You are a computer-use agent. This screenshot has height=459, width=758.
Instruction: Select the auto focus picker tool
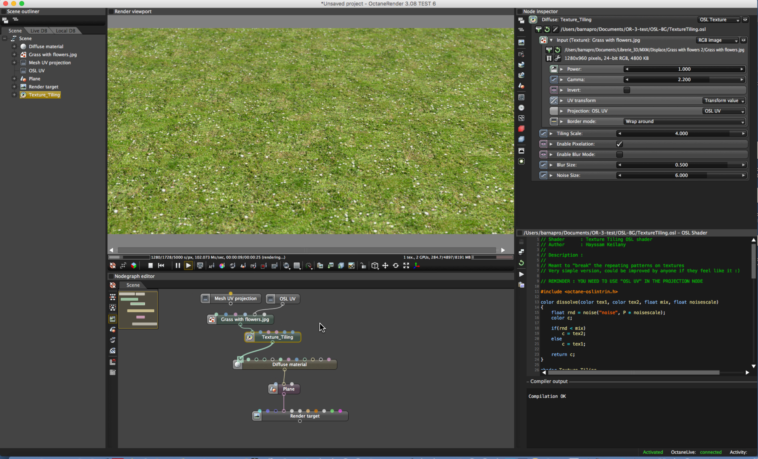(x=211, y=266)
